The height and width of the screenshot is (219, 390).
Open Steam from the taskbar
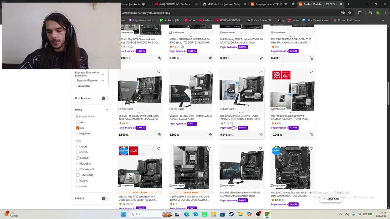(231, 214)
